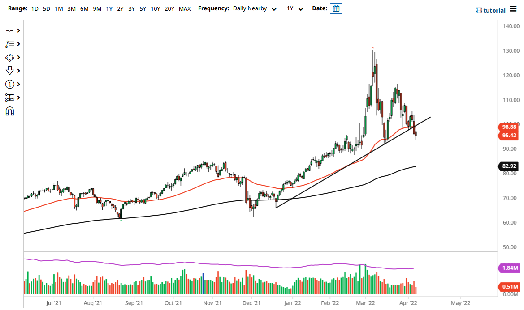Toggle the magnet snapping tool

point(10,111)
